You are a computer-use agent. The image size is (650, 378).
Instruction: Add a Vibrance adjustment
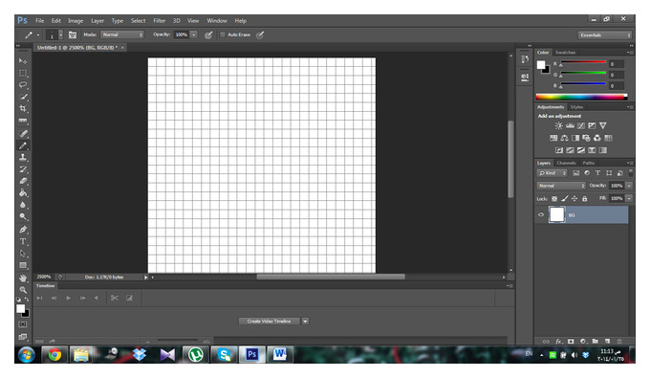pyautogui.click(x=603, y=125)
